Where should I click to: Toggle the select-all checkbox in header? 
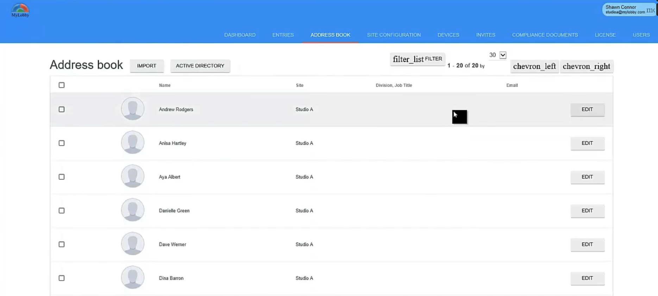[62, 85]
